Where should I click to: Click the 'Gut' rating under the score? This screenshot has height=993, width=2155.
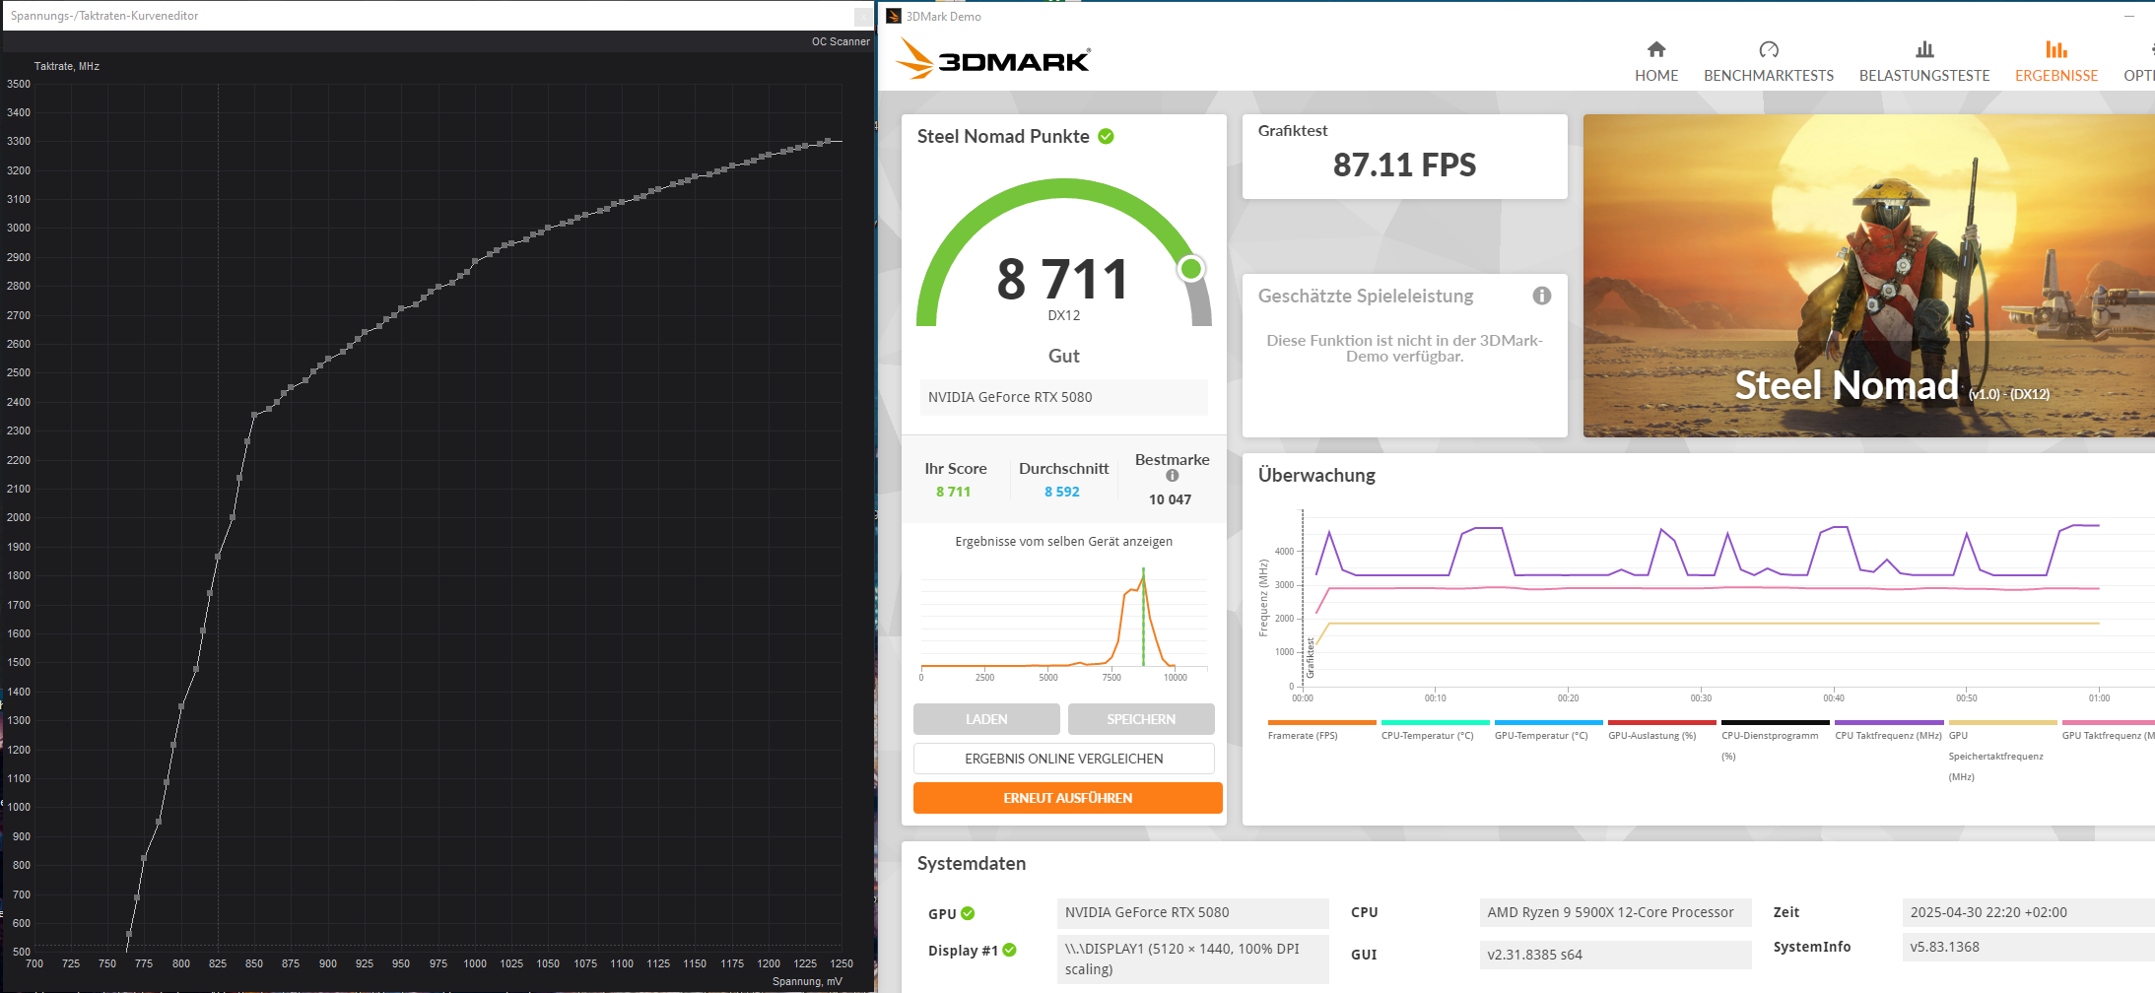(x=1064, y=356)
